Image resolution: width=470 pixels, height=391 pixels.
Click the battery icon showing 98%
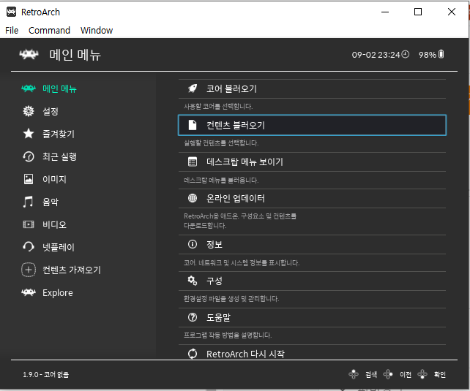click(x=441, y=54)
